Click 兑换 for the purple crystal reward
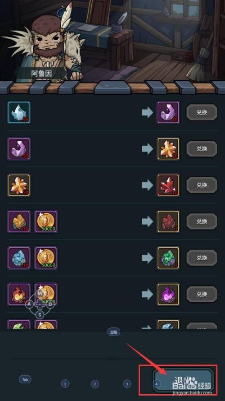 [x=202, y=112]
